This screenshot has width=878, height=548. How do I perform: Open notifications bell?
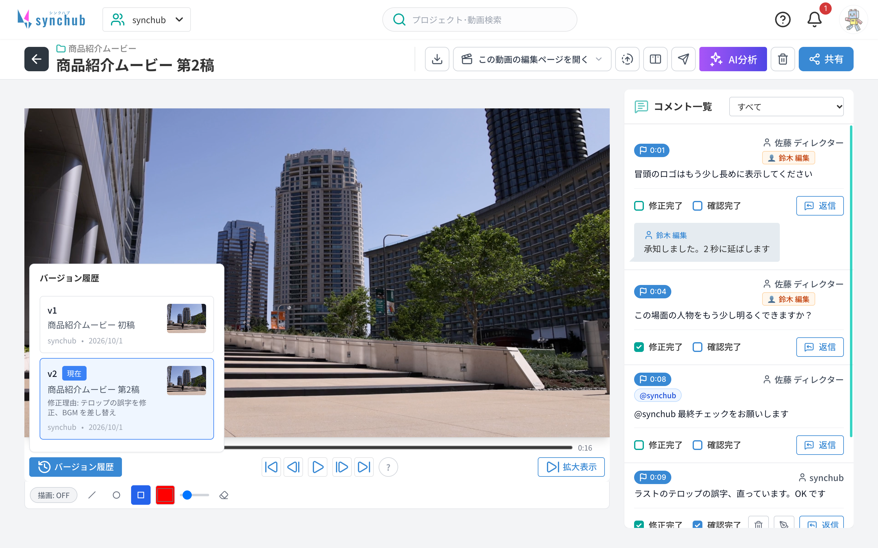tap(814, 19)
